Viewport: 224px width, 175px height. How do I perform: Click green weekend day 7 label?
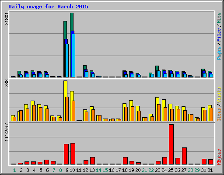tap(54, 170)
